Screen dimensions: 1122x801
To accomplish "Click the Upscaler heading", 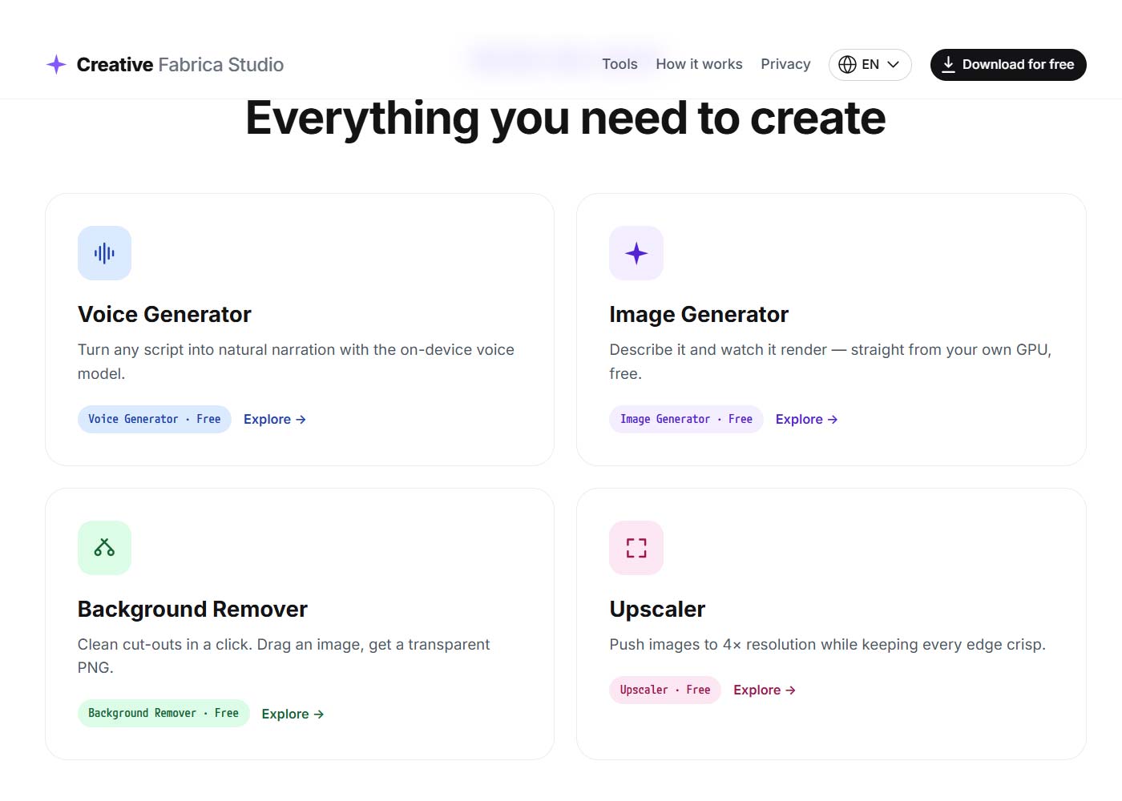I will (x=657, y=610).
